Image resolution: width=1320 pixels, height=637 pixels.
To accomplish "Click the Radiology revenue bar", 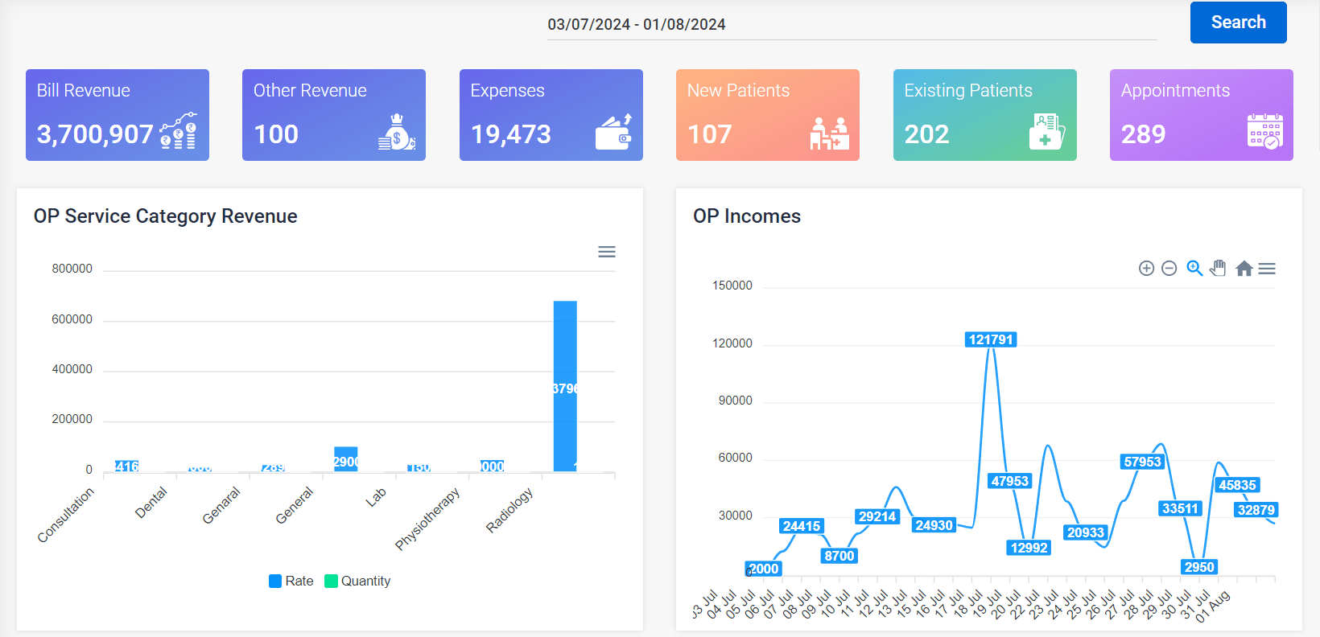I will coord(565,386).
